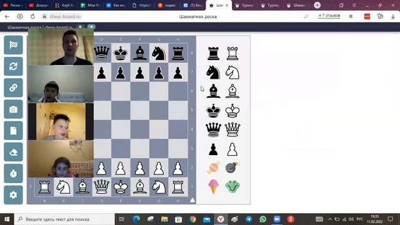Switch to the Как ве VK tab
Image resolution: width=400 pixels, height=225 pixels.
point(116,6)
